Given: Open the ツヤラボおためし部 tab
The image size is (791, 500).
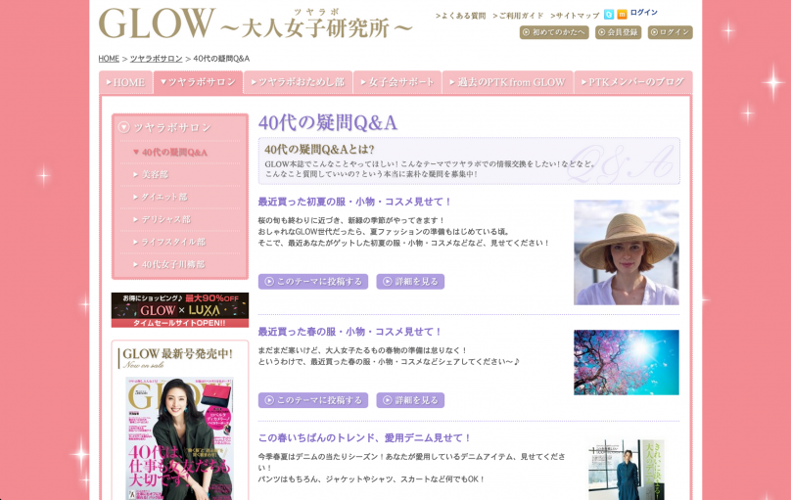Looking at the screenshot, I should (x=298, y=82).
